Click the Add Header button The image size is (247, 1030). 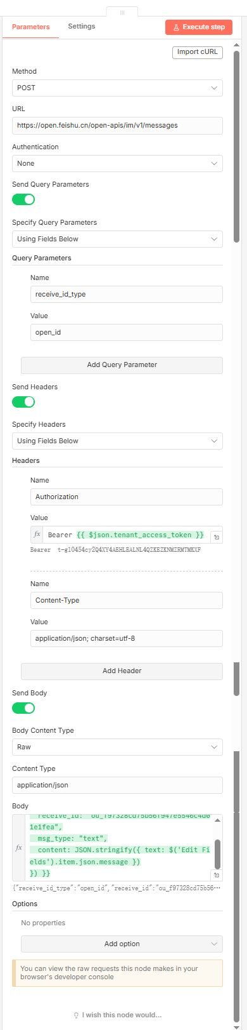click(x=122, y=671)
